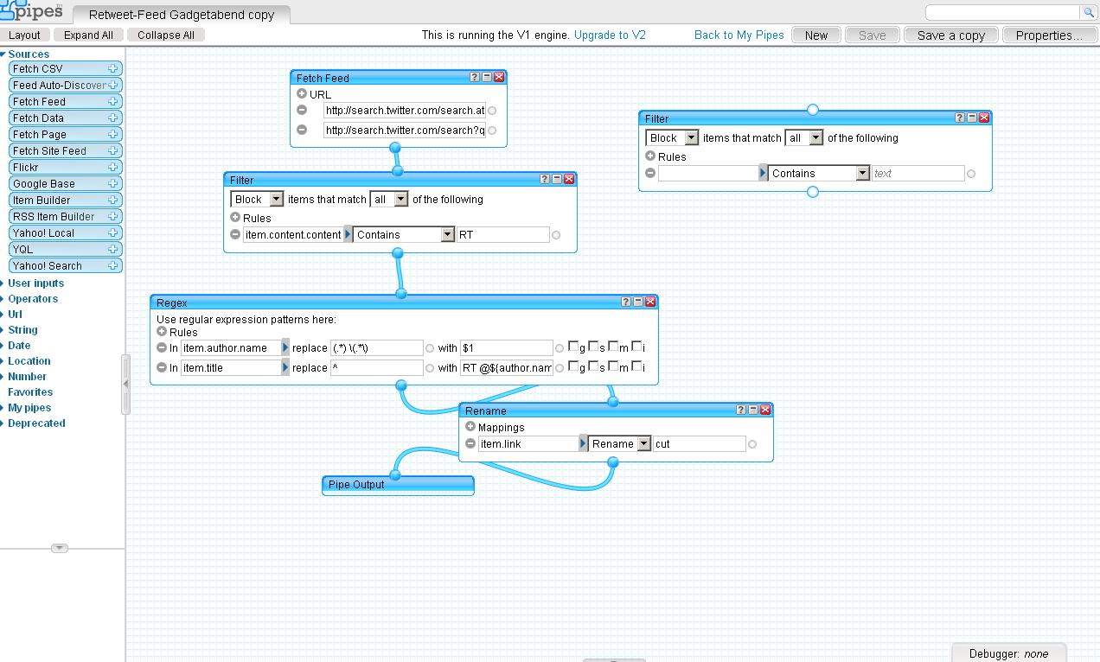Add the Fetch CSV module via its plus icon

pyautogui.click(x=112, y=69)
